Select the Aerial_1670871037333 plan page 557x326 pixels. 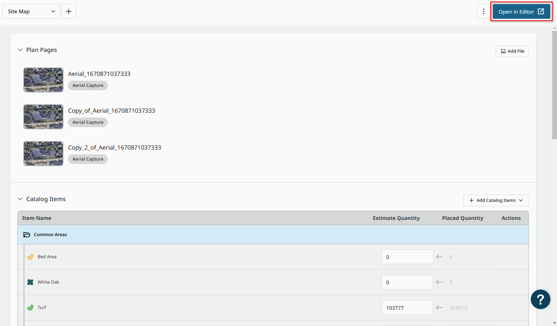click(x=99, y=74)
